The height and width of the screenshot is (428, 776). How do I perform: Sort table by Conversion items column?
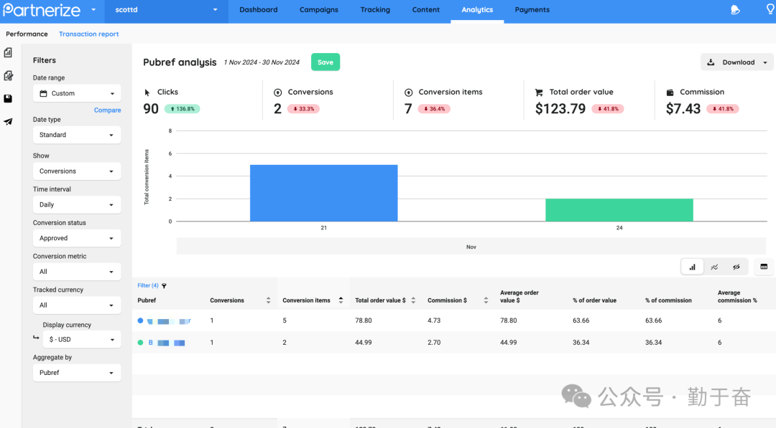click(x=341, y=300)
